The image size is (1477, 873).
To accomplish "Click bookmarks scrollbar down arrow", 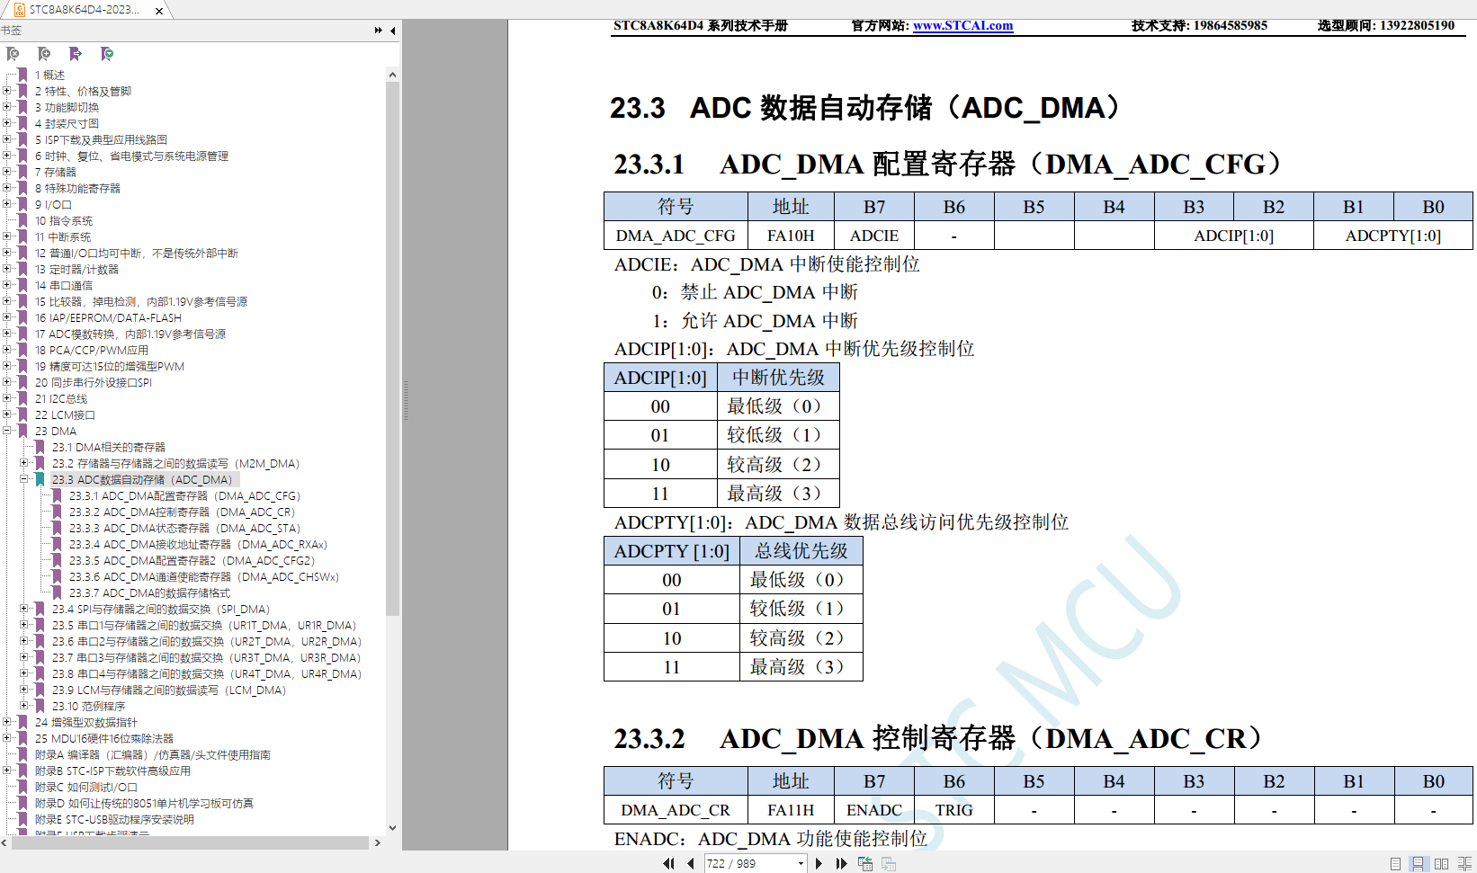I will pos(392,828).
